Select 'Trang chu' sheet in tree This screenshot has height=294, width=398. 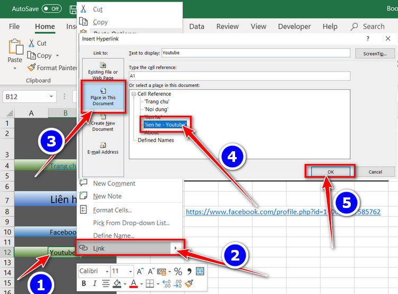[x=157, y=101]
